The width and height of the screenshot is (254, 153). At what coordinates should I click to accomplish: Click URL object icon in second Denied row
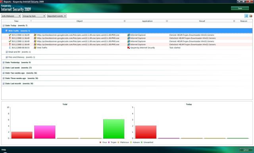coord(35,42)
